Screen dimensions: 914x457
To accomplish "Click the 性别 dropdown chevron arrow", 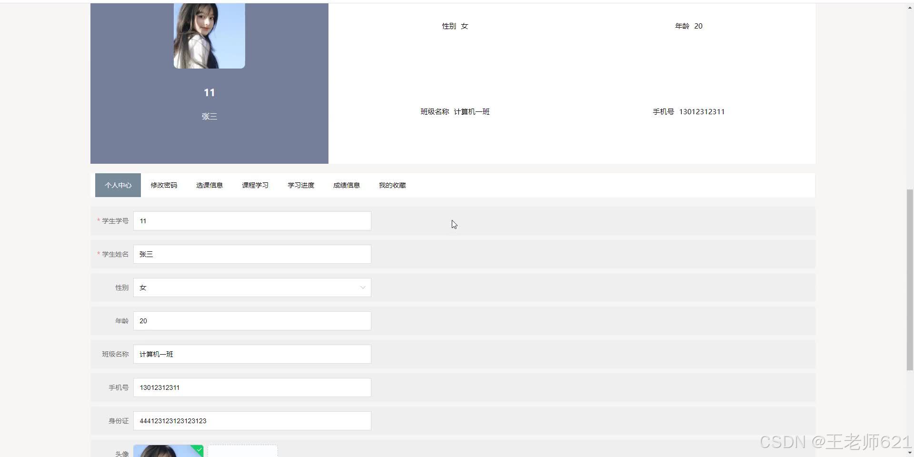I will pyautogui.click(x=363, y=288).
